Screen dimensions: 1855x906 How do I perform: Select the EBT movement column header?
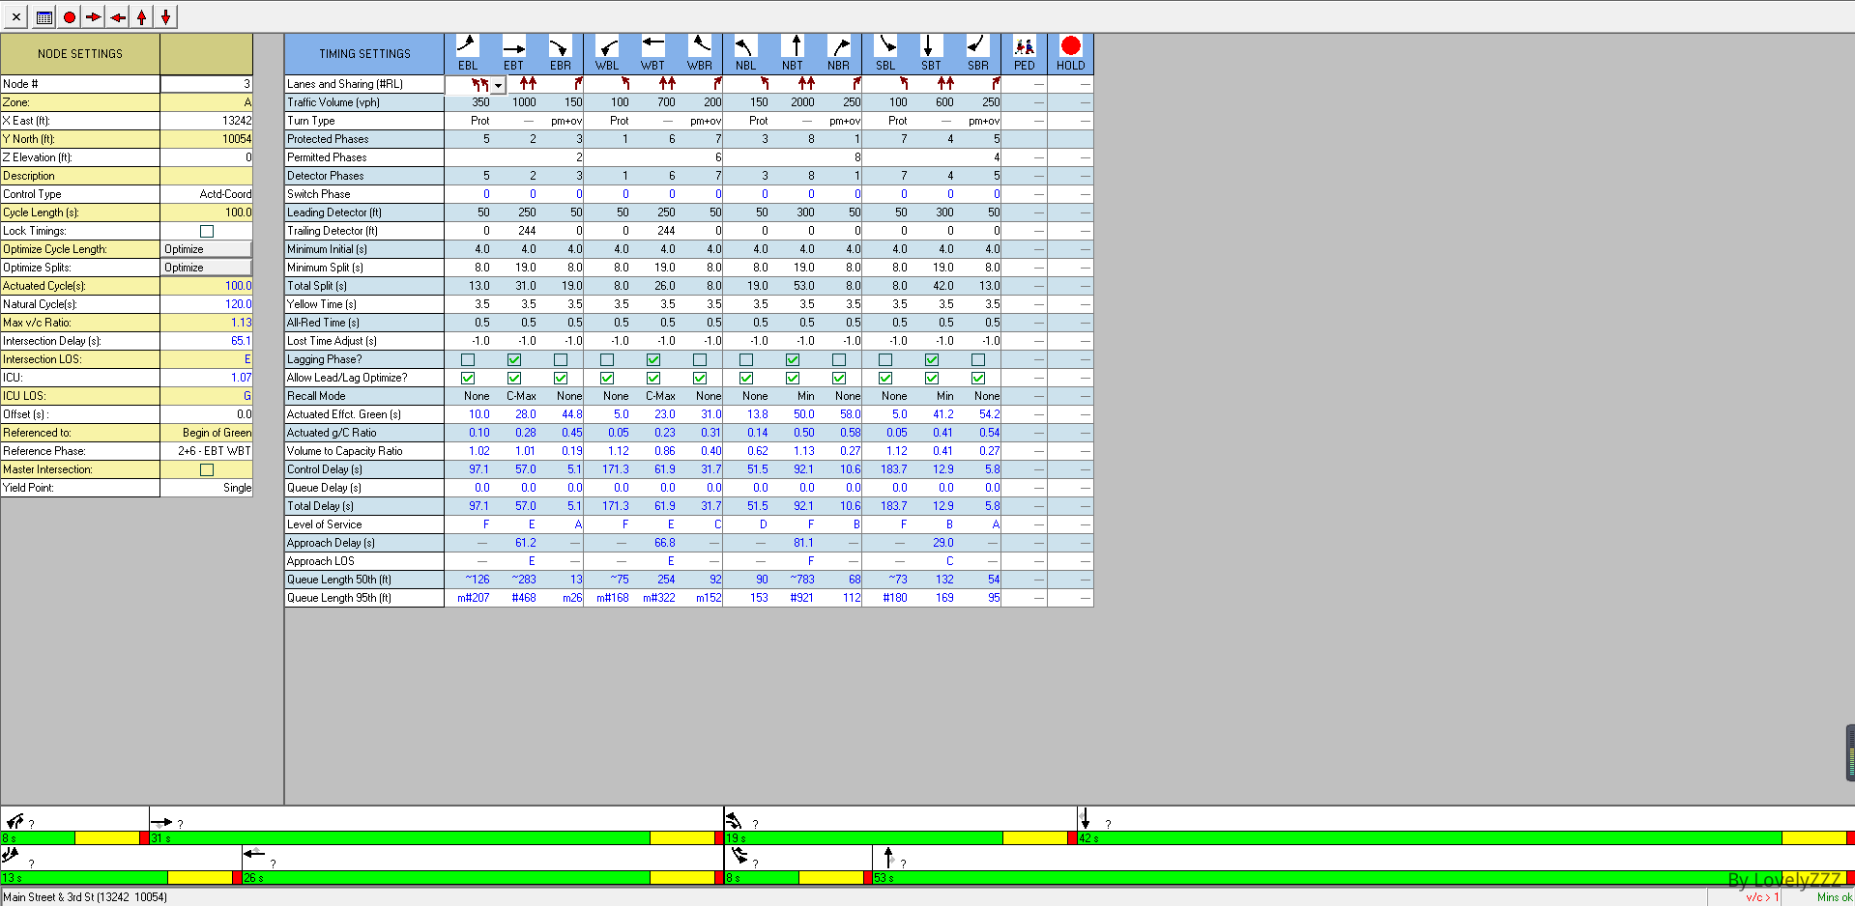[514, 53]
